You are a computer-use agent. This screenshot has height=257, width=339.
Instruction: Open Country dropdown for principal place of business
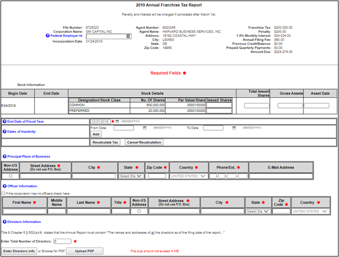[x=188, y=176]
